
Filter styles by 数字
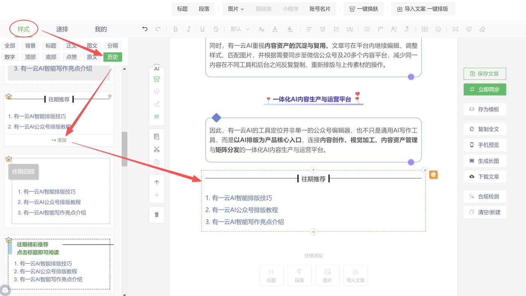pyautogui.click(x=10, y=57)
